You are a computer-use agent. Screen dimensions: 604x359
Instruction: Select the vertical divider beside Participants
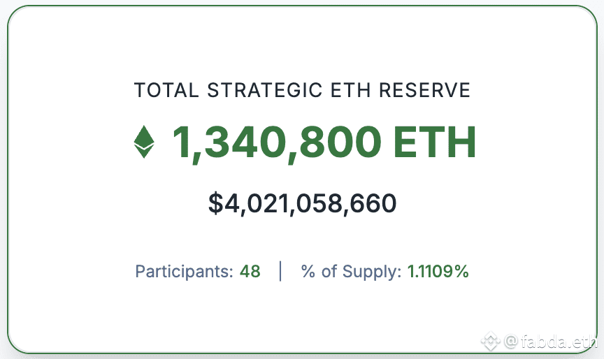(x=280, y=271)
